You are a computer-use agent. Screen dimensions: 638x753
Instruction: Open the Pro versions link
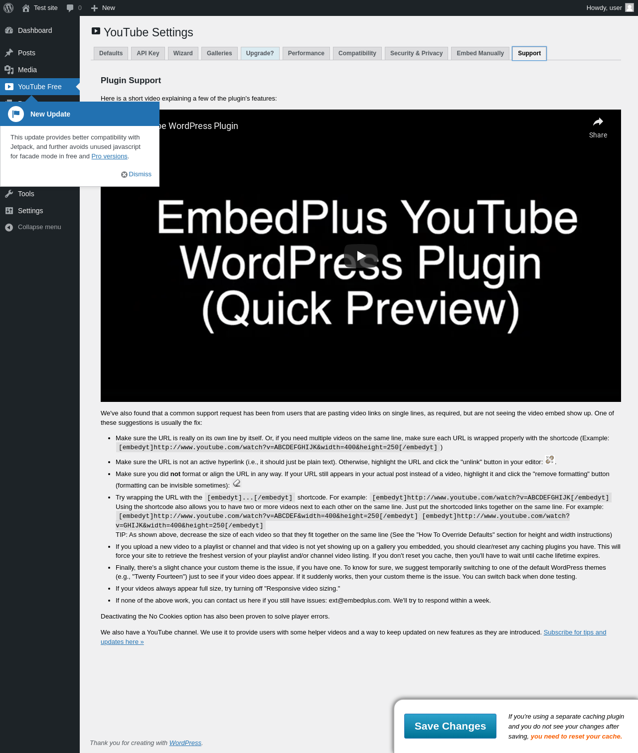click(110, 156)
